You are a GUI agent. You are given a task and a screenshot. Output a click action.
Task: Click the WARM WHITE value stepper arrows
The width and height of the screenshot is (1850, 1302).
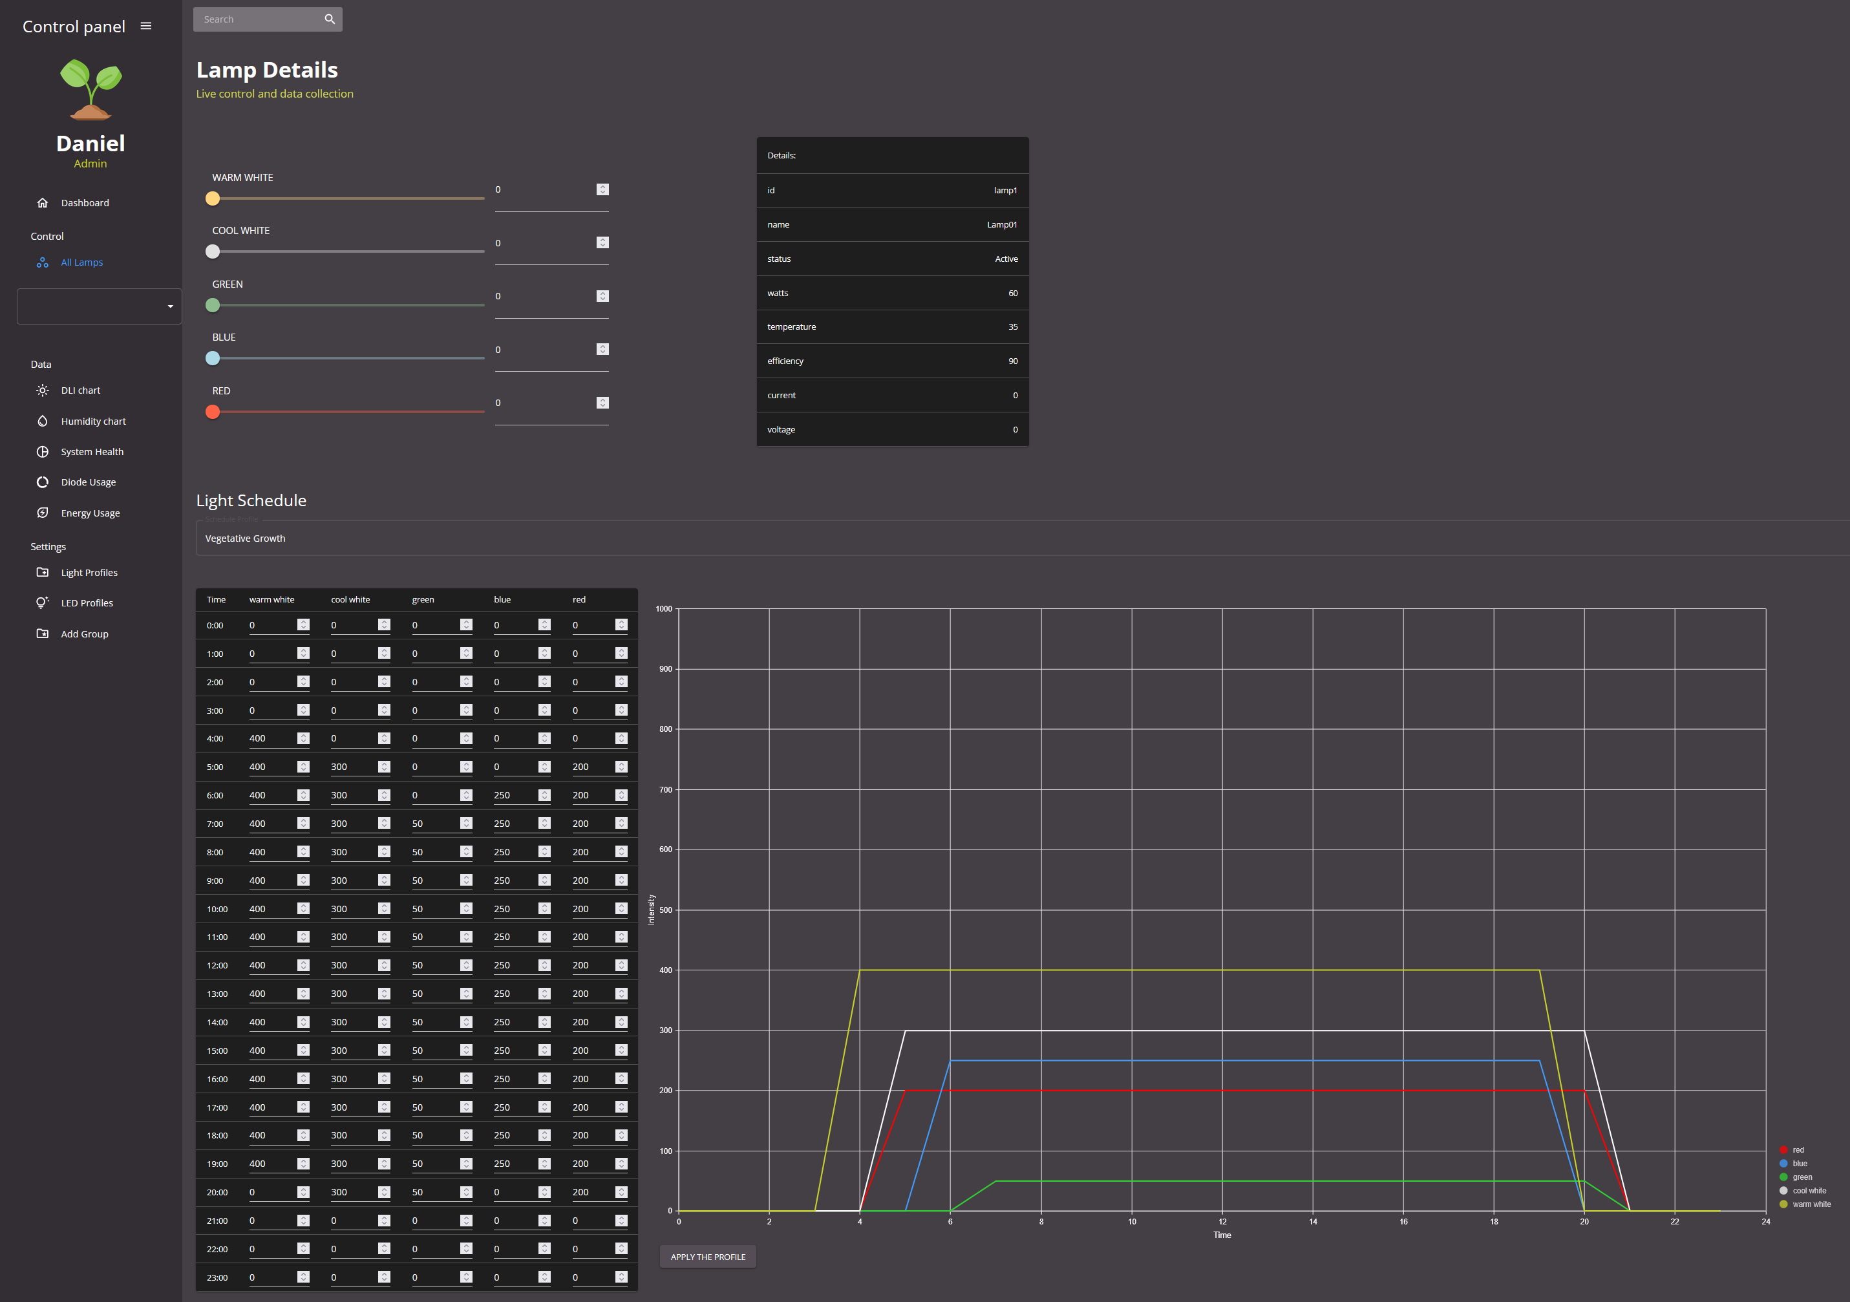602,189
